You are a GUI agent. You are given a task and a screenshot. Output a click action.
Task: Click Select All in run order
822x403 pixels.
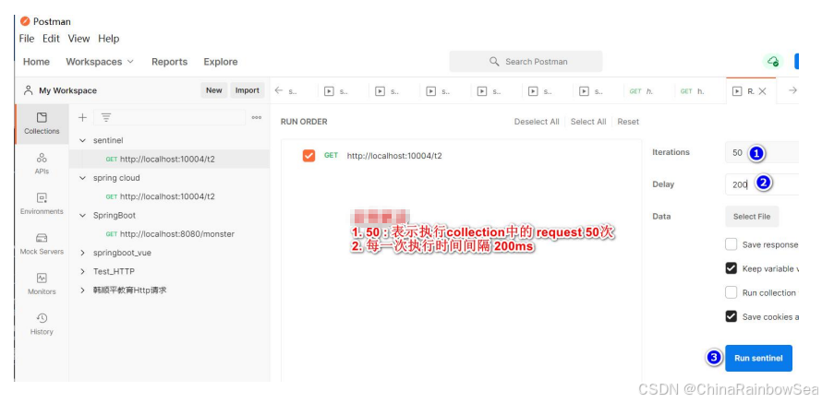pos(588,122)
